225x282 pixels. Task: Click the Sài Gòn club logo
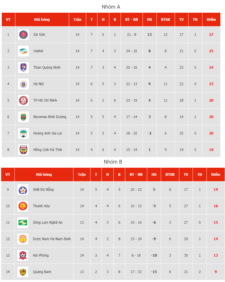pos(23,35)
